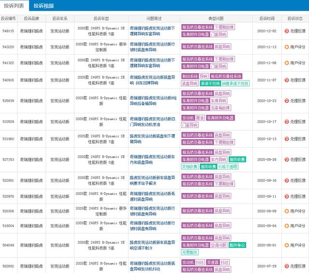Click the 用户评分 icon in row 518004
The image size is (309, 273).
coord(287,226)
